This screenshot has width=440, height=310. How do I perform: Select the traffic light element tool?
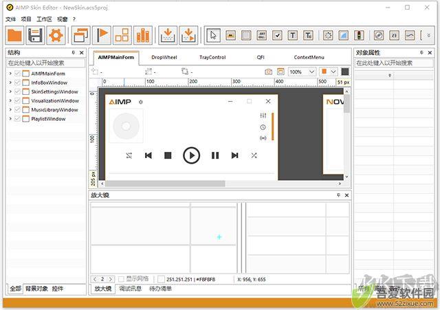click(359, 35)
